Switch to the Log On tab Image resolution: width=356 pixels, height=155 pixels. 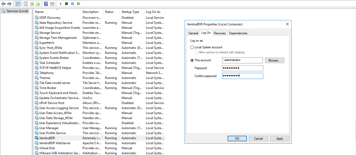pos(206,33)
